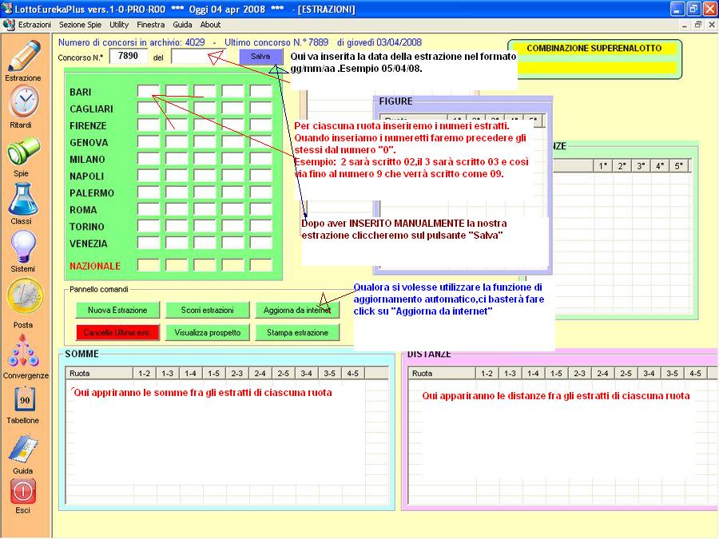Click the 5° column header in the right green panel
The width and height of the screenshot is (719, 539).
click(678, 166)
